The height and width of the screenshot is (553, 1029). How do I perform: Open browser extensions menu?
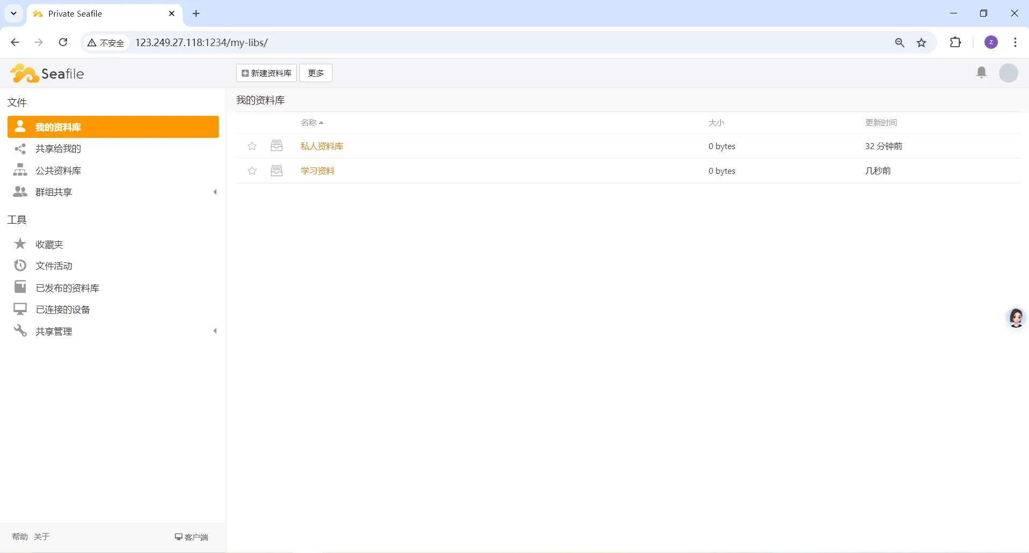955,42
